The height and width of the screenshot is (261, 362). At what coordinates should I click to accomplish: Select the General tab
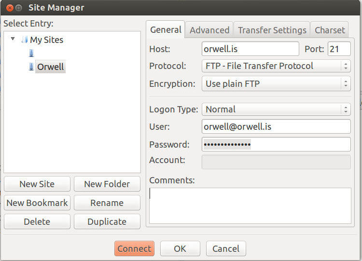click(x=166, y=29)
